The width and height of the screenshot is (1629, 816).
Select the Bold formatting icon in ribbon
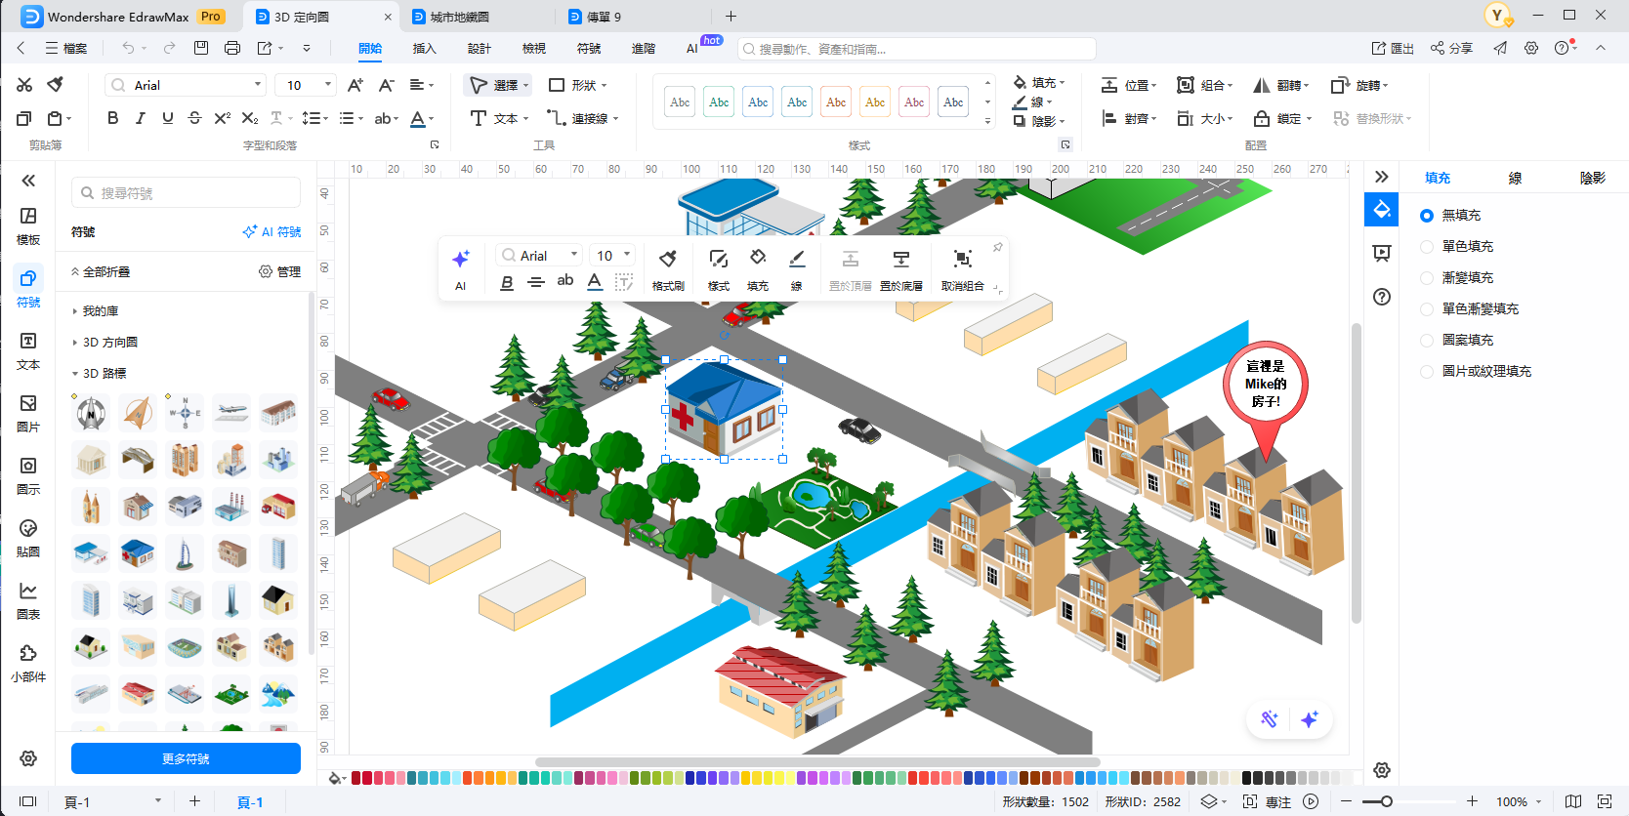[x=113, y=118]
